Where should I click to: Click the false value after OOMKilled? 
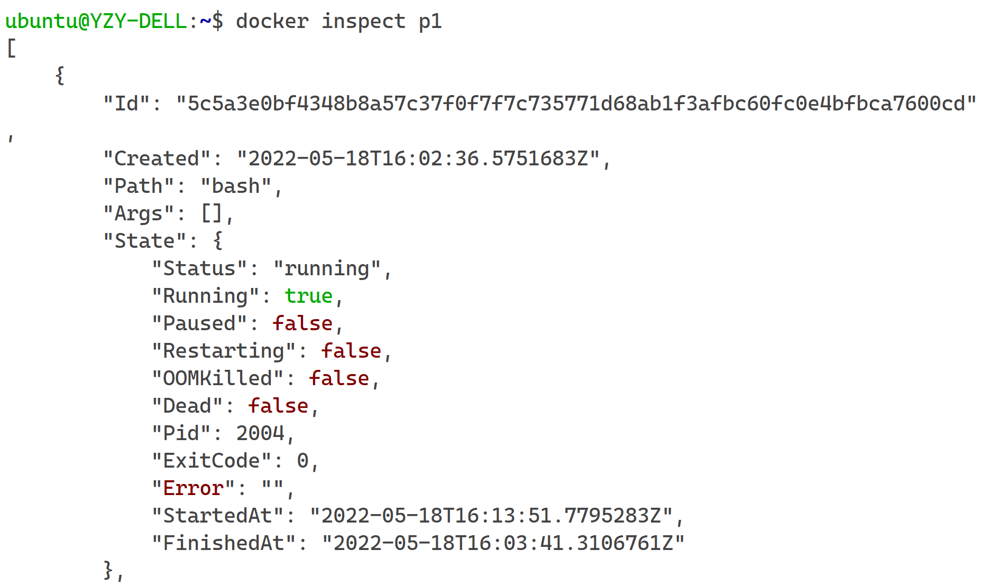(x=339, y=378)
